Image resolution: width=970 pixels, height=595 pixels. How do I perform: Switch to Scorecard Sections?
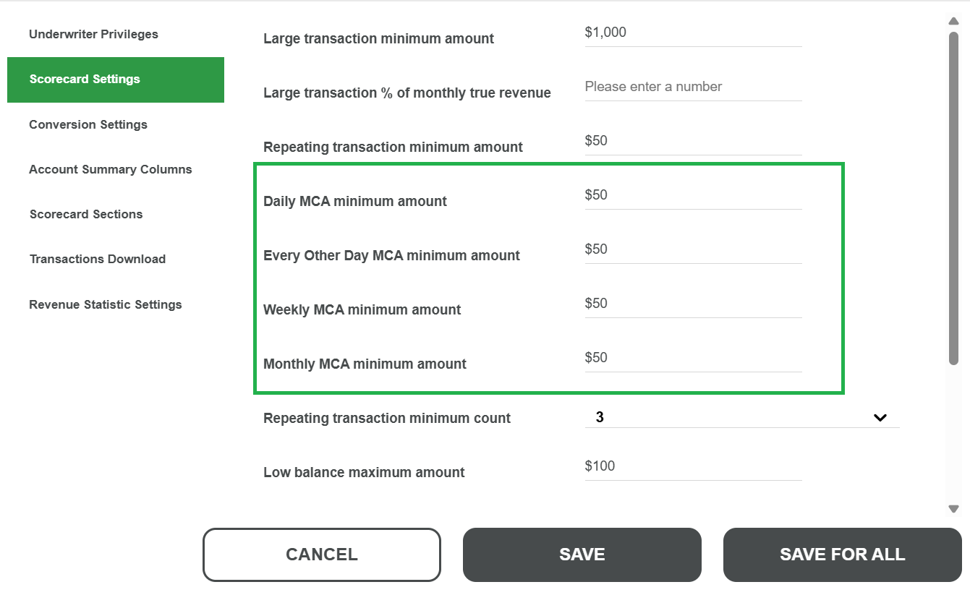point(86,214)
